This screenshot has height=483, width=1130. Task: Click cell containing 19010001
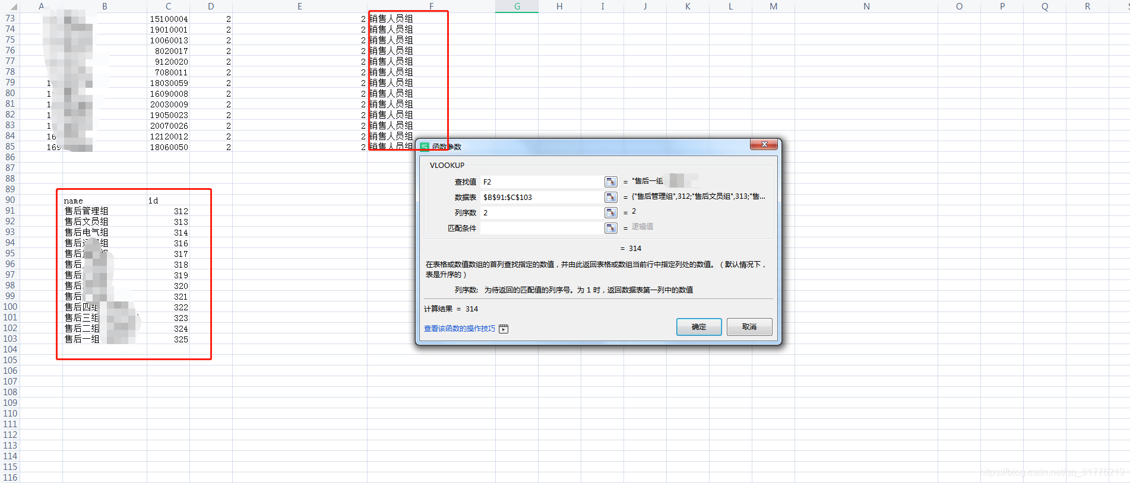168,30
